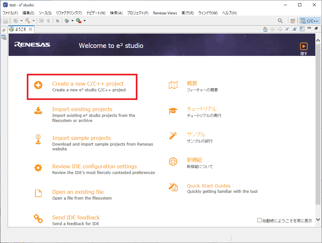Viewport: 322px width, 243px height.
Task: Click the skip all breakpoints icon
Action: pos(57,21)
